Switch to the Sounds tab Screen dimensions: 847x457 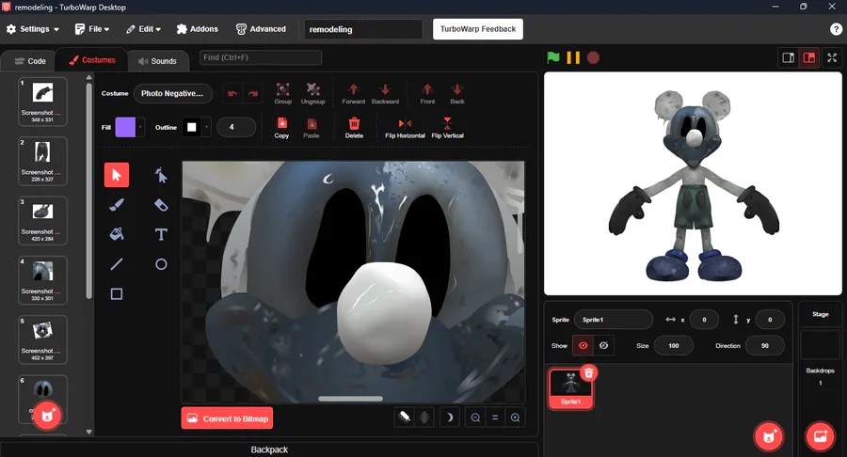point(158,61)
